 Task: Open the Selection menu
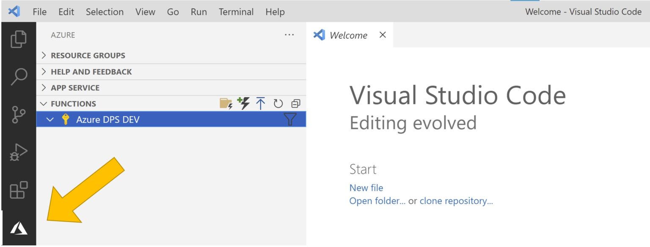105,12
